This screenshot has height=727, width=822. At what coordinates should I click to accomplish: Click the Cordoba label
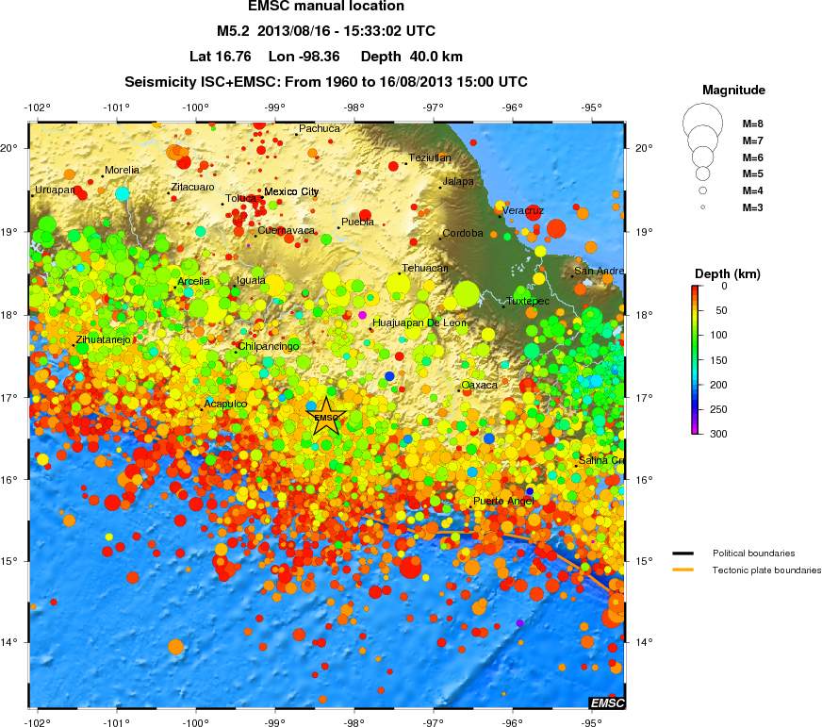[462, 233]
